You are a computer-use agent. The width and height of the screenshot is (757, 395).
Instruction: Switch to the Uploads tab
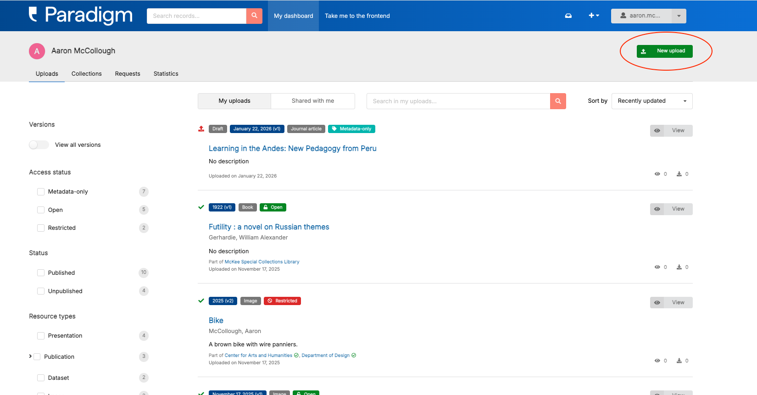(x=47, y=73)
